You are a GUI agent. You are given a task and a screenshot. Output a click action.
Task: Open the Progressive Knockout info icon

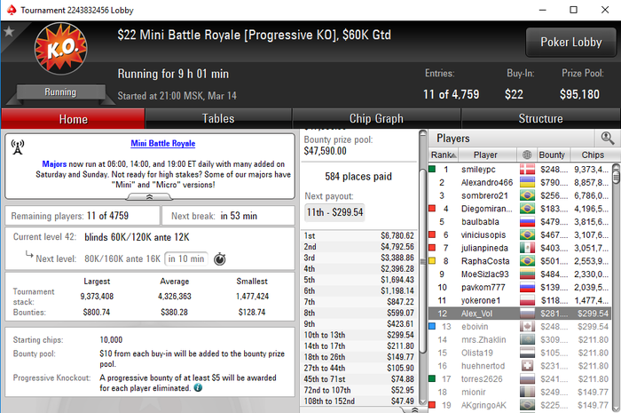click(x=198, y=387)
